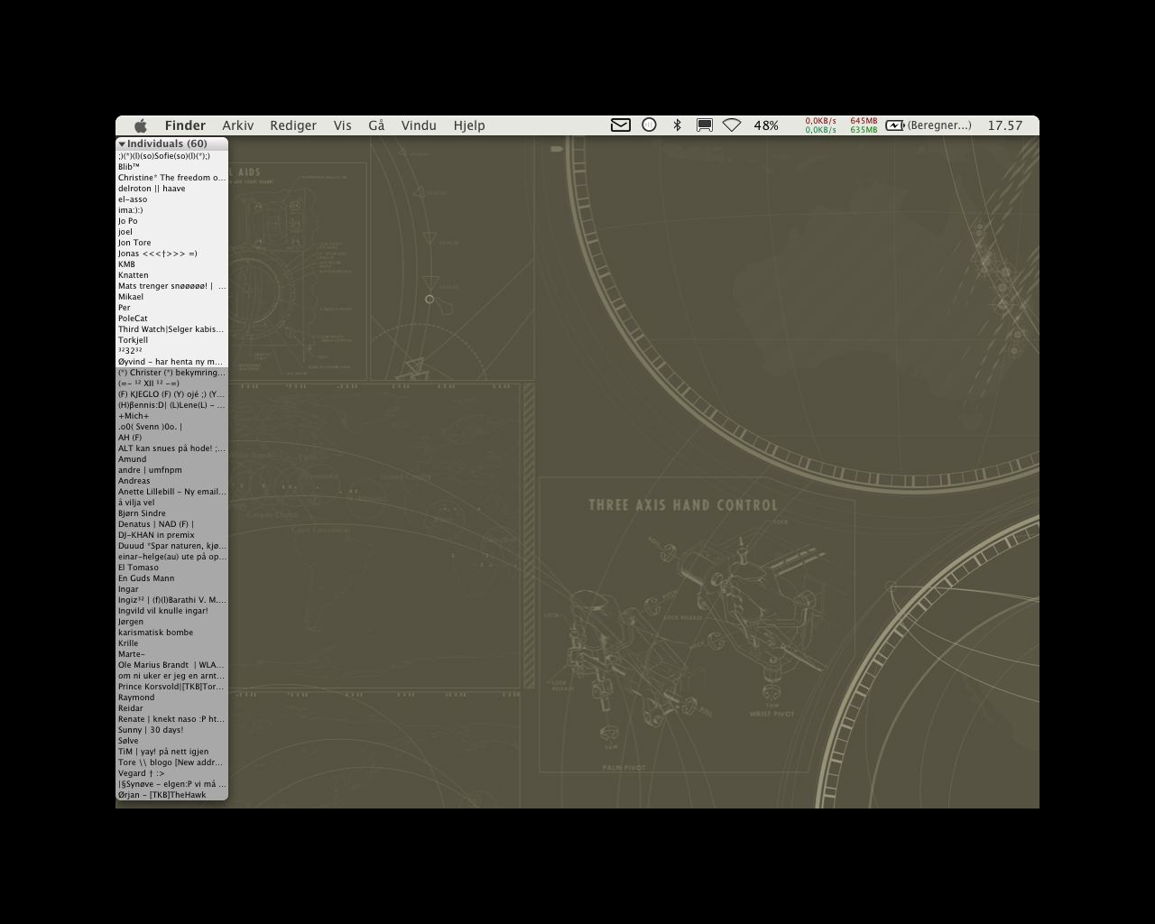Select offline contact Reidar
Viewport: 1155px width, 924px height.
pos(171,708)
